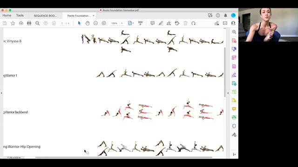Screen dimensions: 298x167
Task: Expand the left navigation pane arrow
Action: [x=1, y=93]
